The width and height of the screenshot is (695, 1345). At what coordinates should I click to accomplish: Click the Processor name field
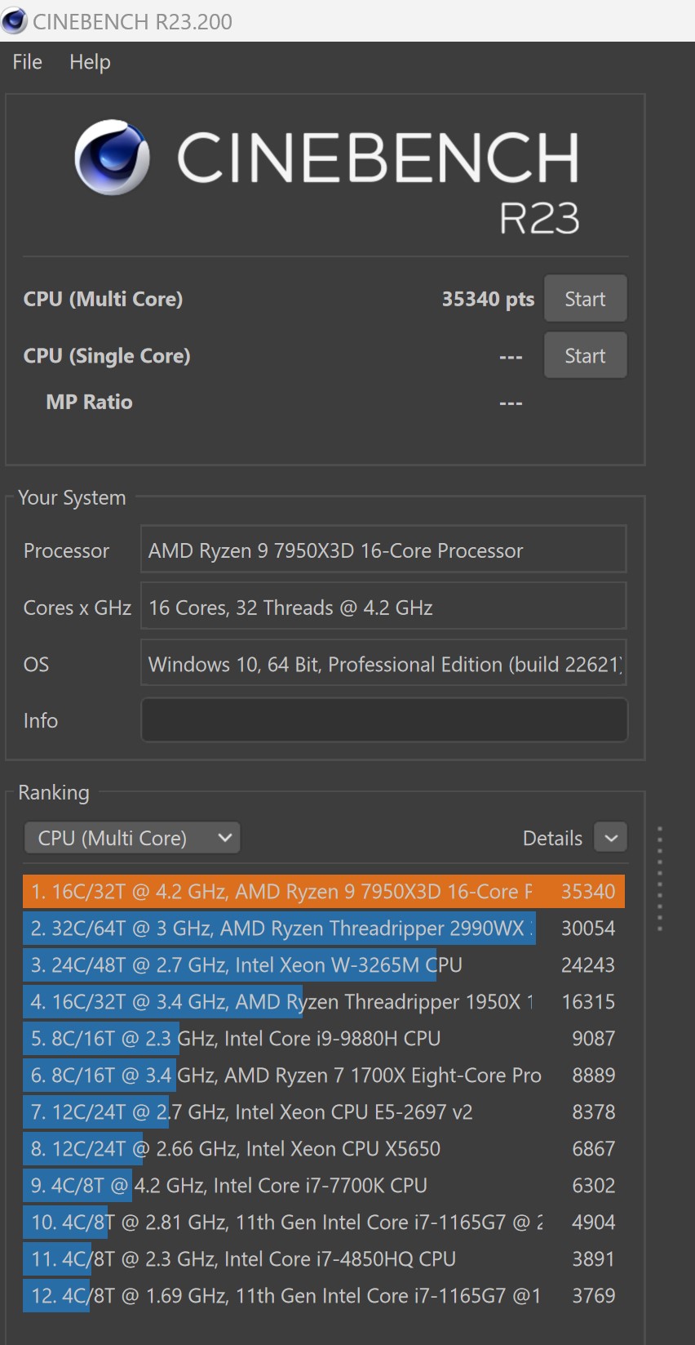coord(383,550)
